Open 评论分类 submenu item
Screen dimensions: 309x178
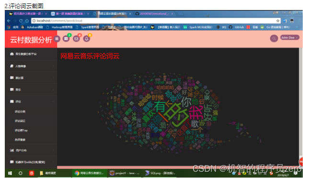pos(20,111)
